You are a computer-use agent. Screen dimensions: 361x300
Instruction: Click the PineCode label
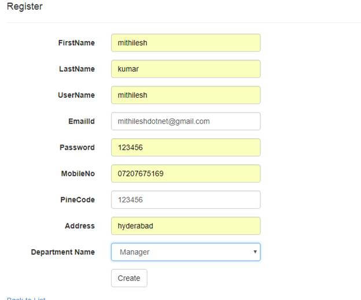coord(78,199)
